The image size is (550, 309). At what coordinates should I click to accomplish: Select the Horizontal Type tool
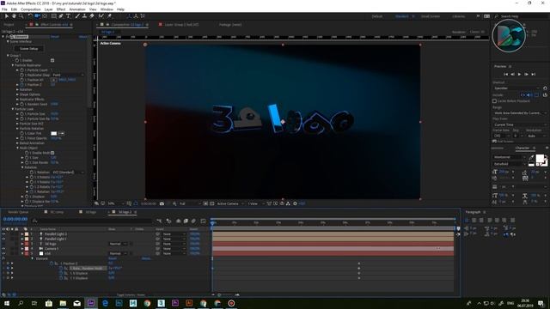tap(69, 16)
